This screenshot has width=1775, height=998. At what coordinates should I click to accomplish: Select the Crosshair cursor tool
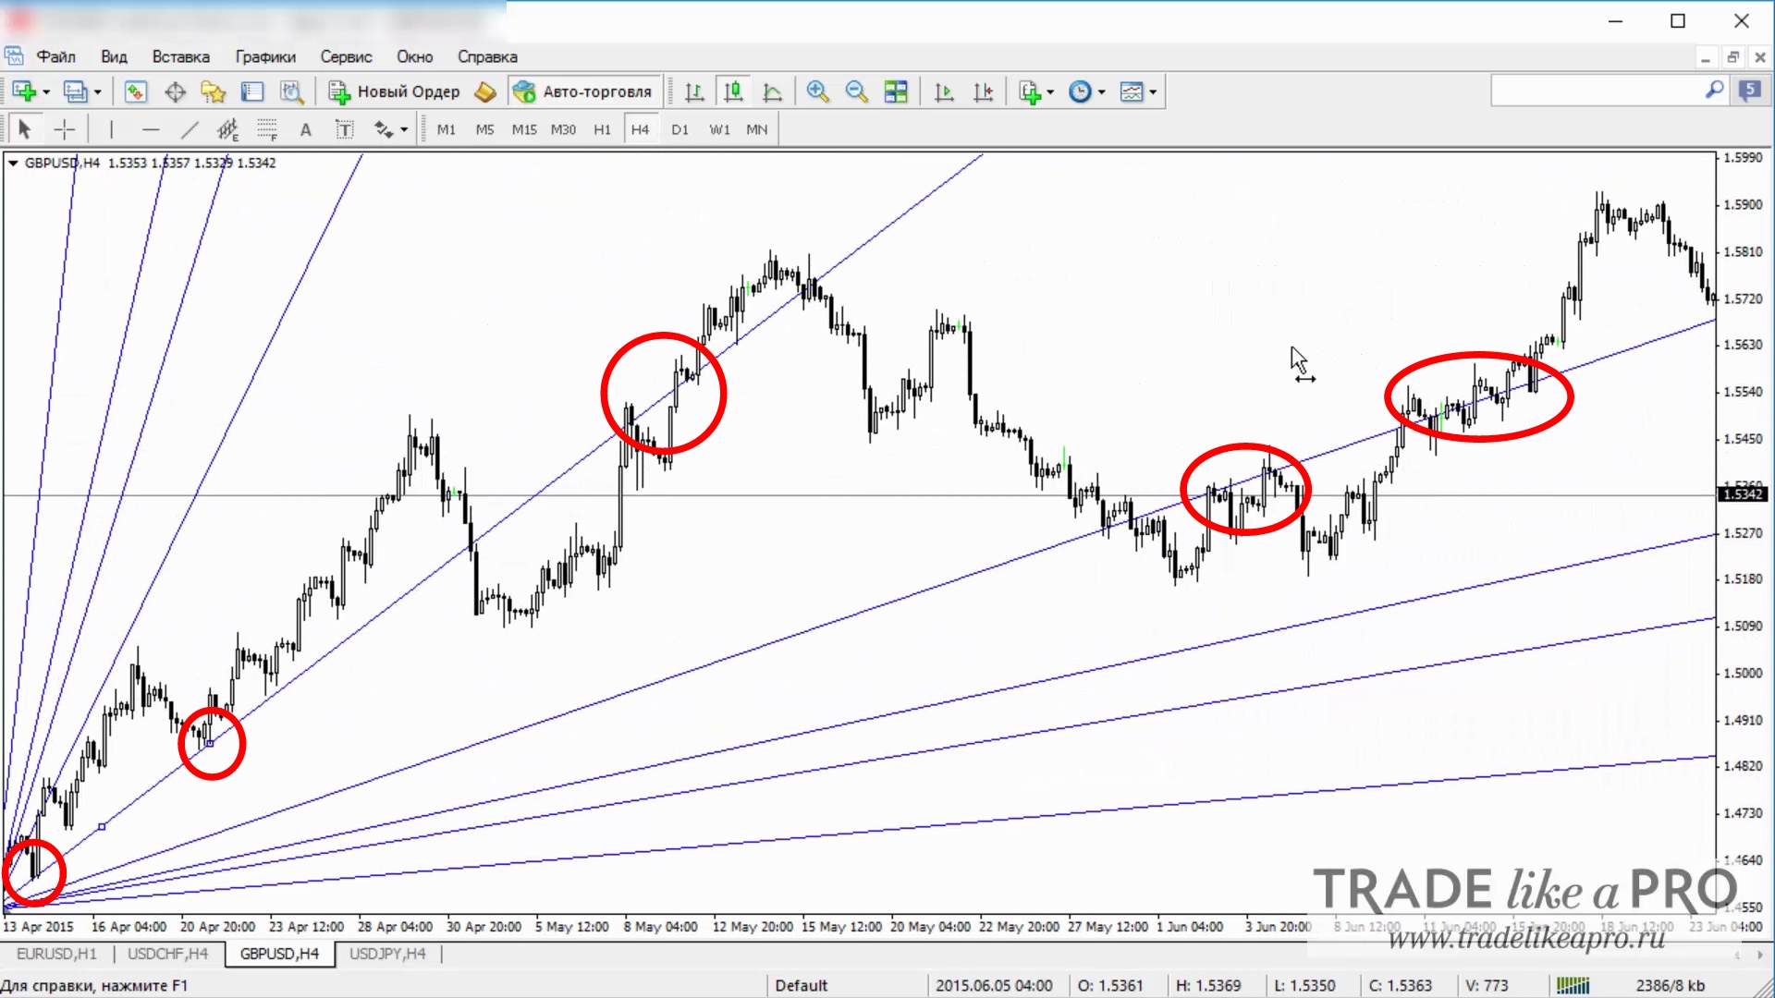coord(65,129)
